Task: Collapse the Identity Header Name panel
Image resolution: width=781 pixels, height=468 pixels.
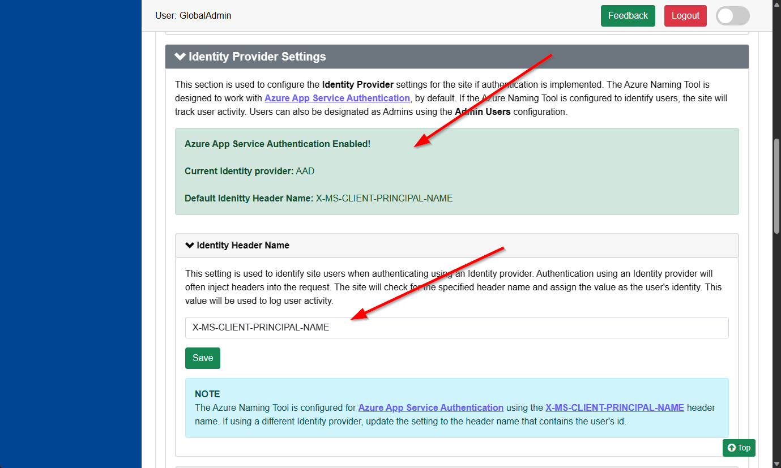Action: click(457, 246)
